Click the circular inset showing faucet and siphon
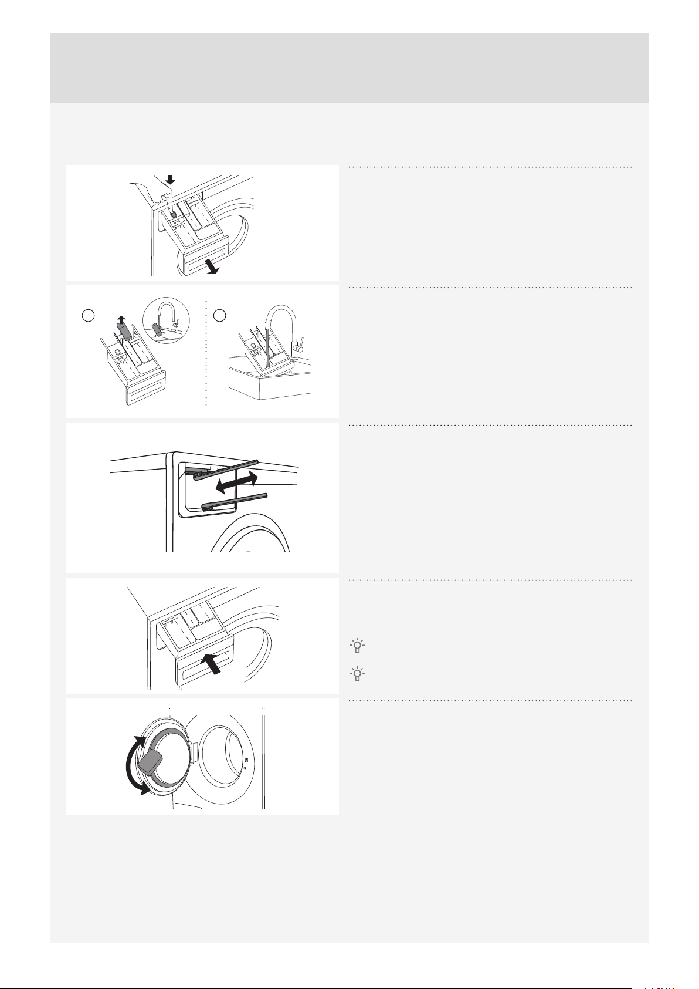699x989 pixels. click(x=166, y=320)
